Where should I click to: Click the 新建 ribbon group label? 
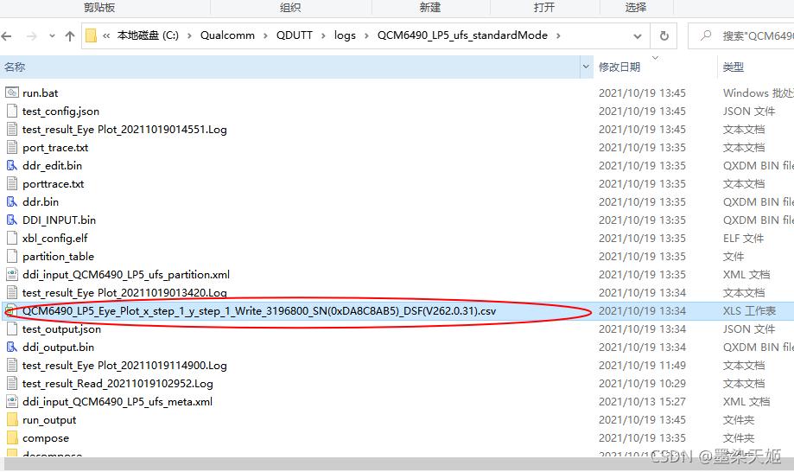tap(430, 7)
